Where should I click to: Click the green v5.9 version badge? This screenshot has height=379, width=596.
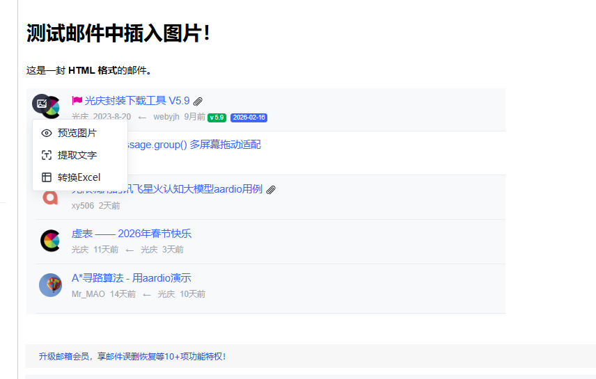coord(217,118)
